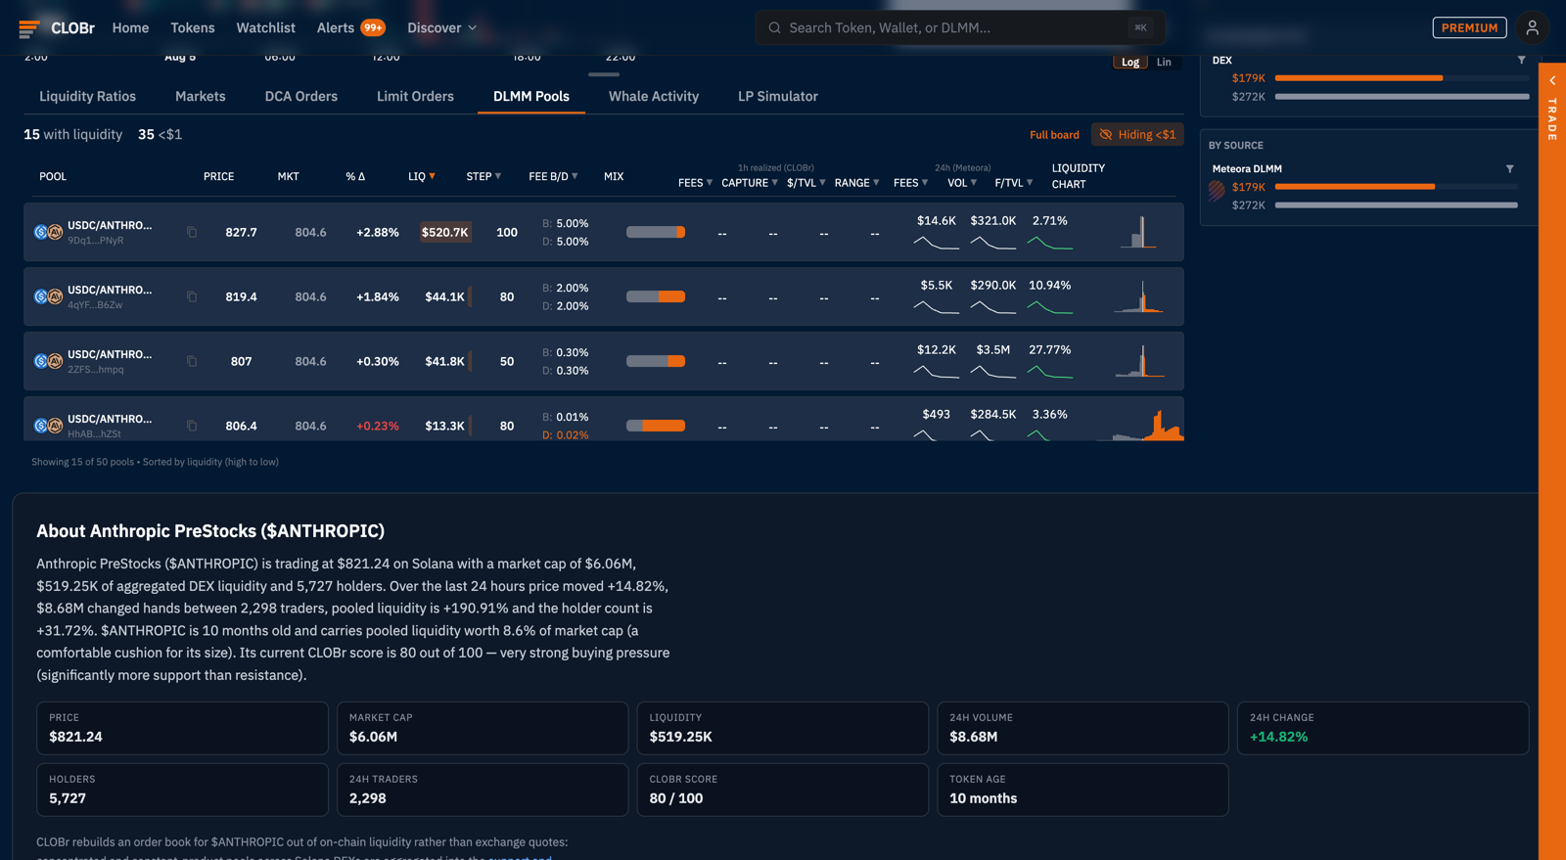Open Tokens in top navigation

[x=193, y=27]
